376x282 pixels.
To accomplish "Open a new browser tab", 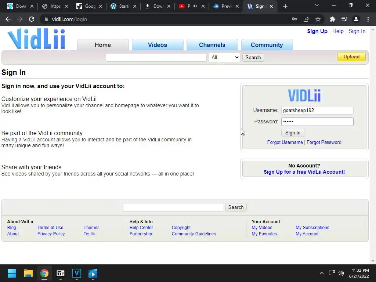I will [x=285, y=6].
